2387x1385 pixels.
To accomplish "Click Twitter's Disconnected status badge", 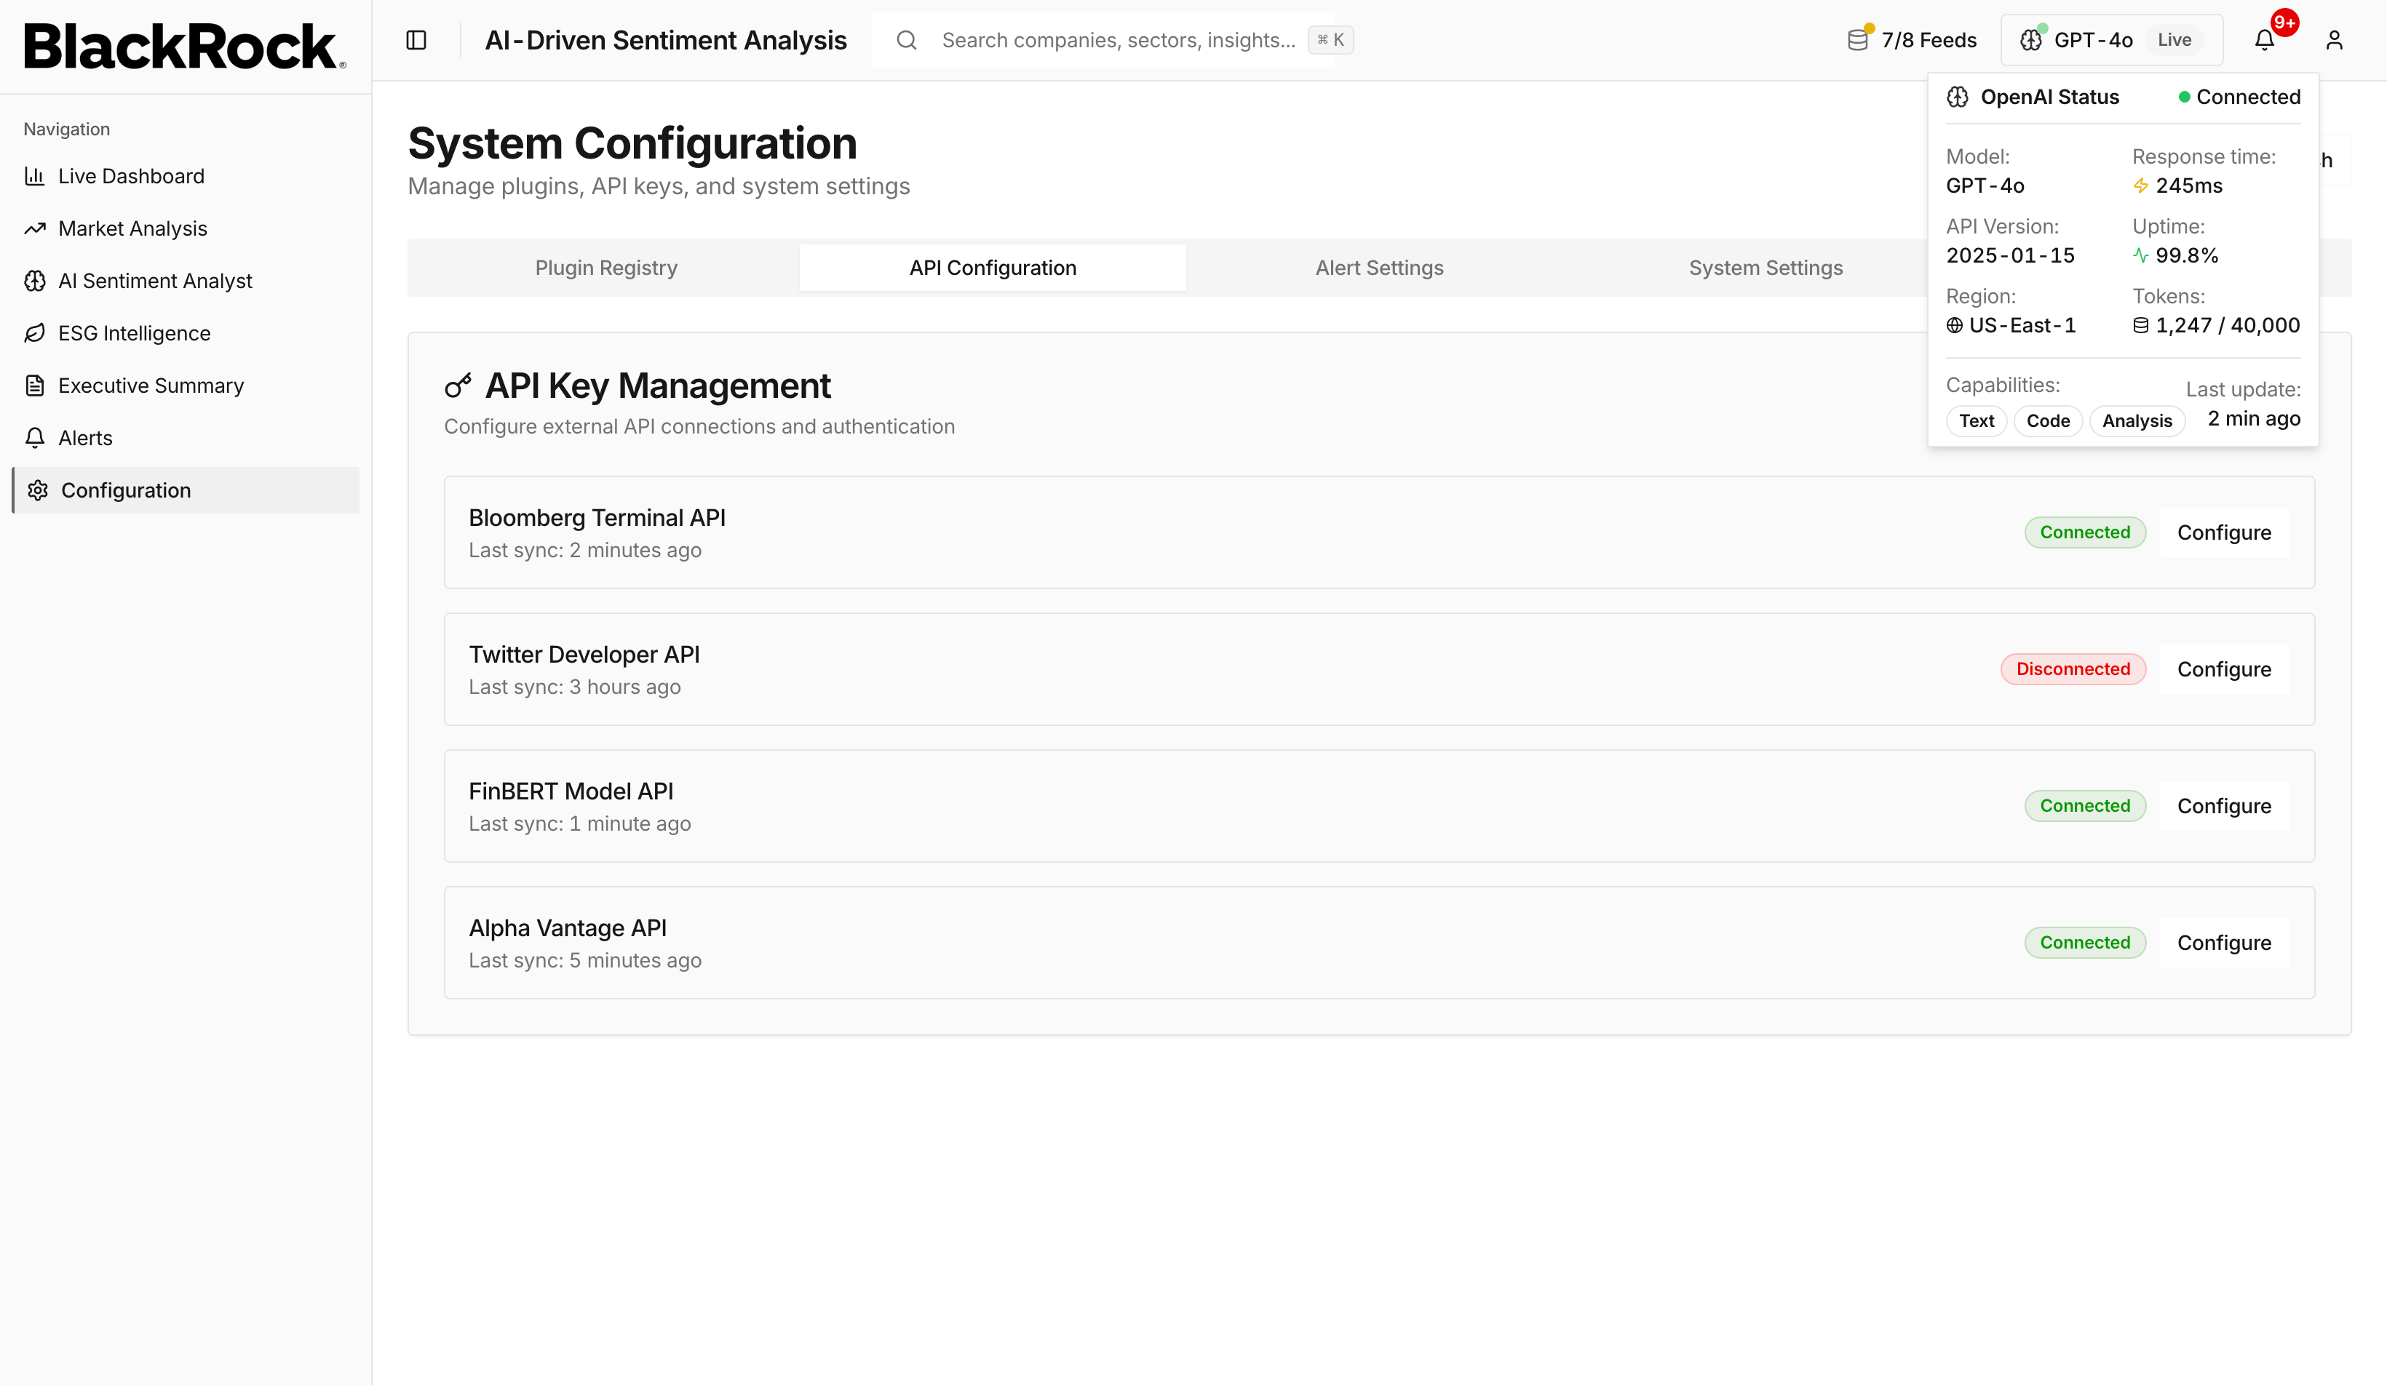I will (x=2073, y=669).
